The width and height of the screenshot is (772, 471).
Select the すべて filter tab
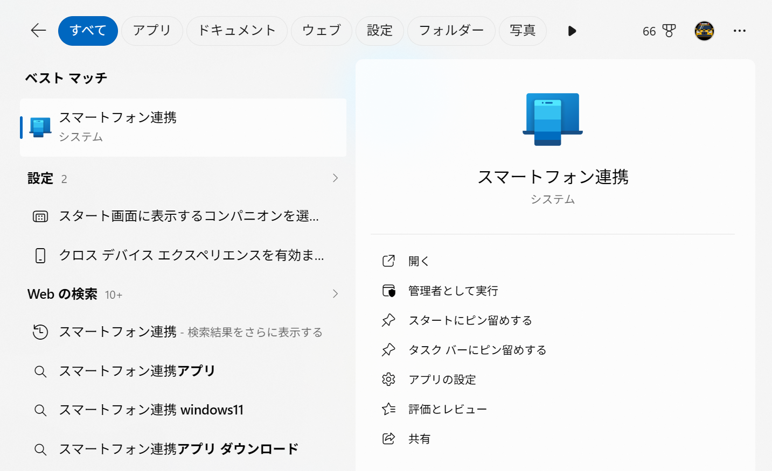click(88, 31)
